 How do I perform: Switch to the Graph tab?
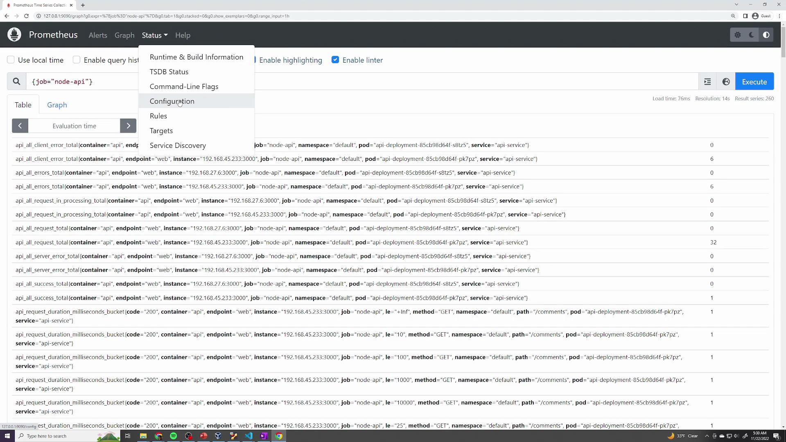coord(57,105)
